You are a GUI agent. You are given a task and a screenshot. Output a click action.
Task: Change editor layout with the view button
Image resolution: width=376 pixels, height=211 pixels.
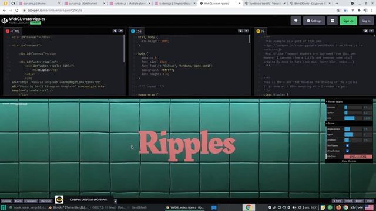(x=333, y=21)
